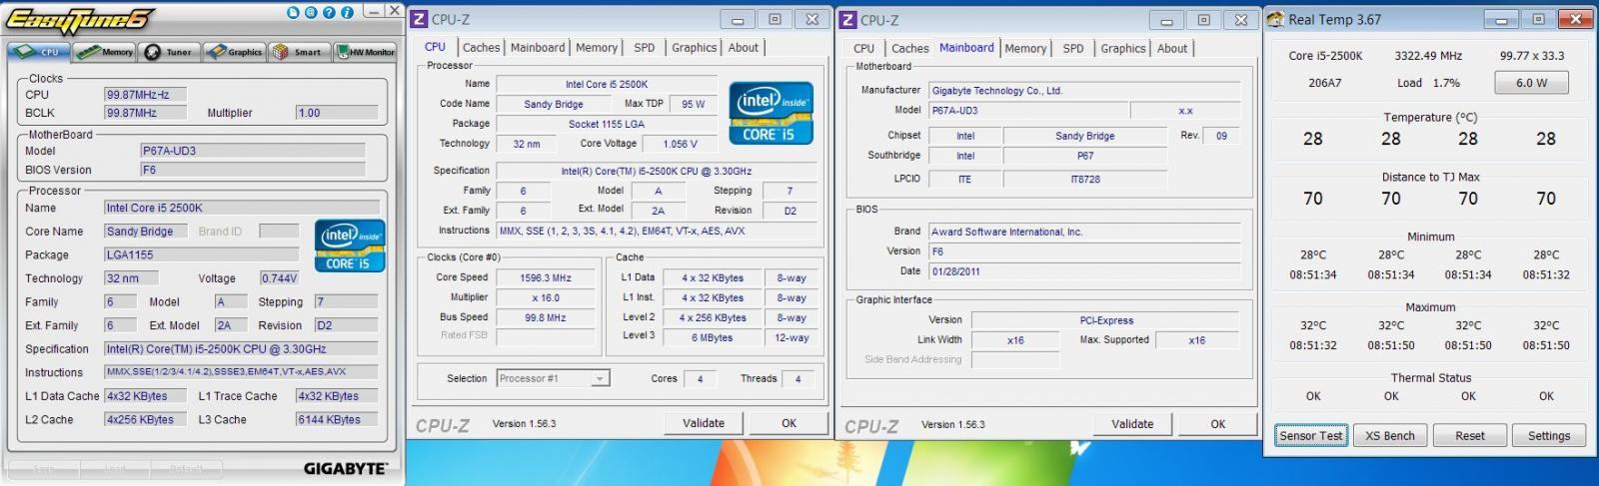This screenshot has height=486, width=1599.
Task: Open Real Temp Settings
Action: (1548, 435)
